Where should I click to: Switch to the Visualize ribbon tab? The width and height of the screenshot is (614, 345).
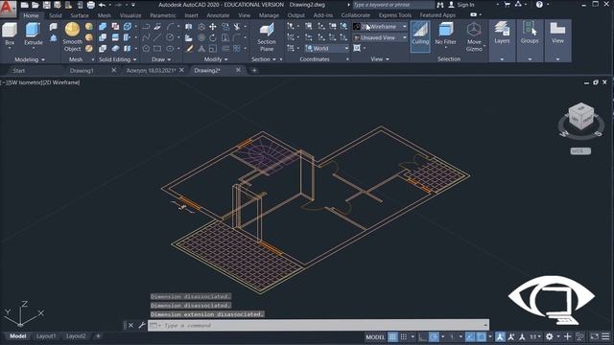pos(130,15)
